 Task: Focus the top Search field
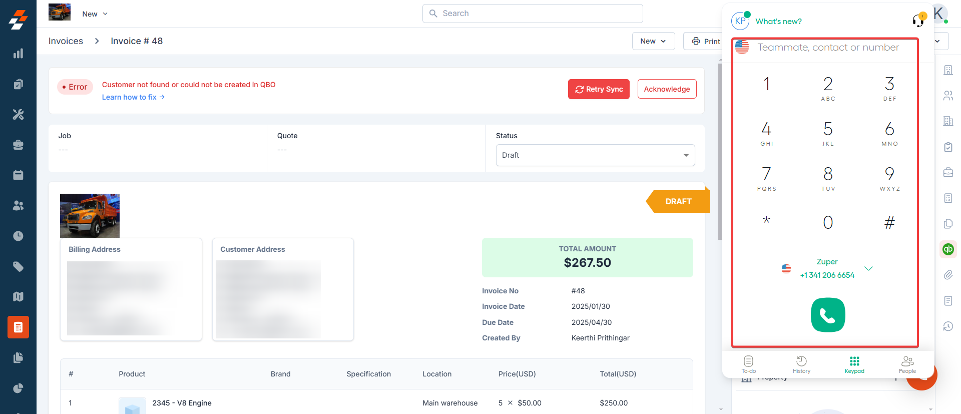click(533, 14)
